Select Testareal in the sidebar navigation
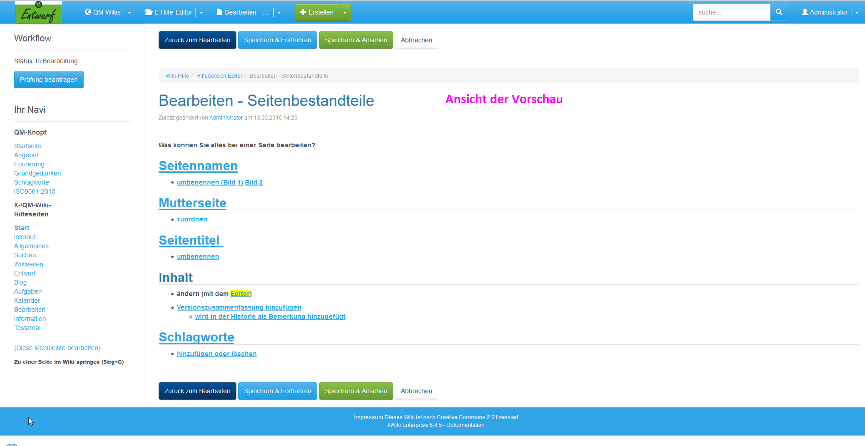The image size is (865, 446). 27,328
